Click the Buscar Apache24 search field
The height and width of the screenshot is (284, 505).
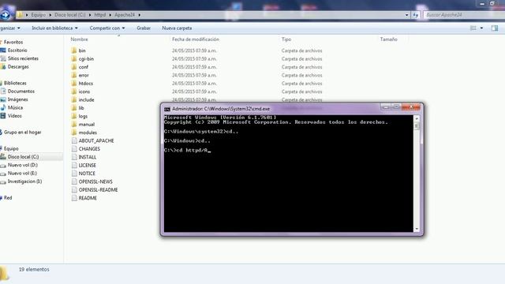point(464,15)
